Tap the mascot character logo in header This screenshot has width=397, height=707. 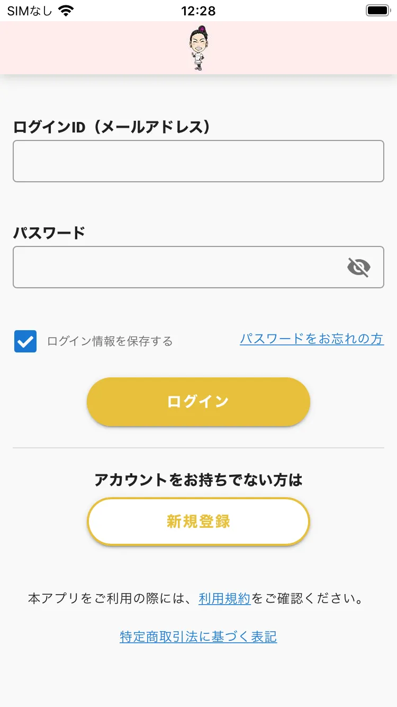[x=198, y=48]
